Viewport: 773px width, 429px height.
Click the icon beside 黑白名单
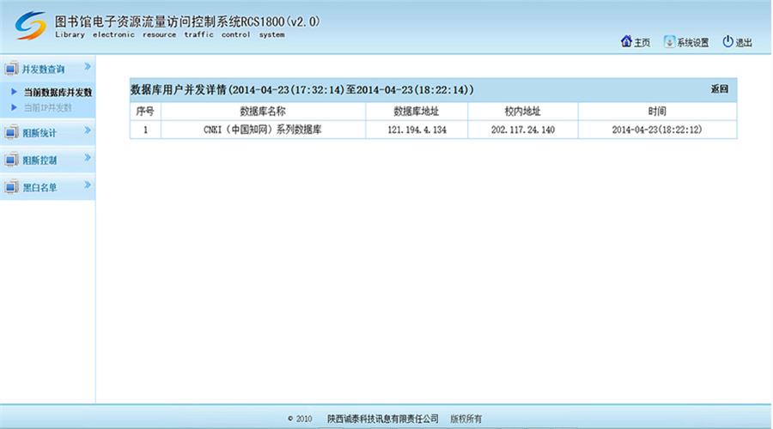(x=11, y=187)
